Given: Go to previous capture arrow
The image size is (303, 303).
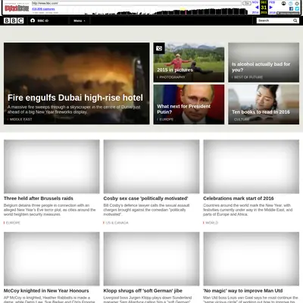Looking at the screenshot, I should (257, 8).
